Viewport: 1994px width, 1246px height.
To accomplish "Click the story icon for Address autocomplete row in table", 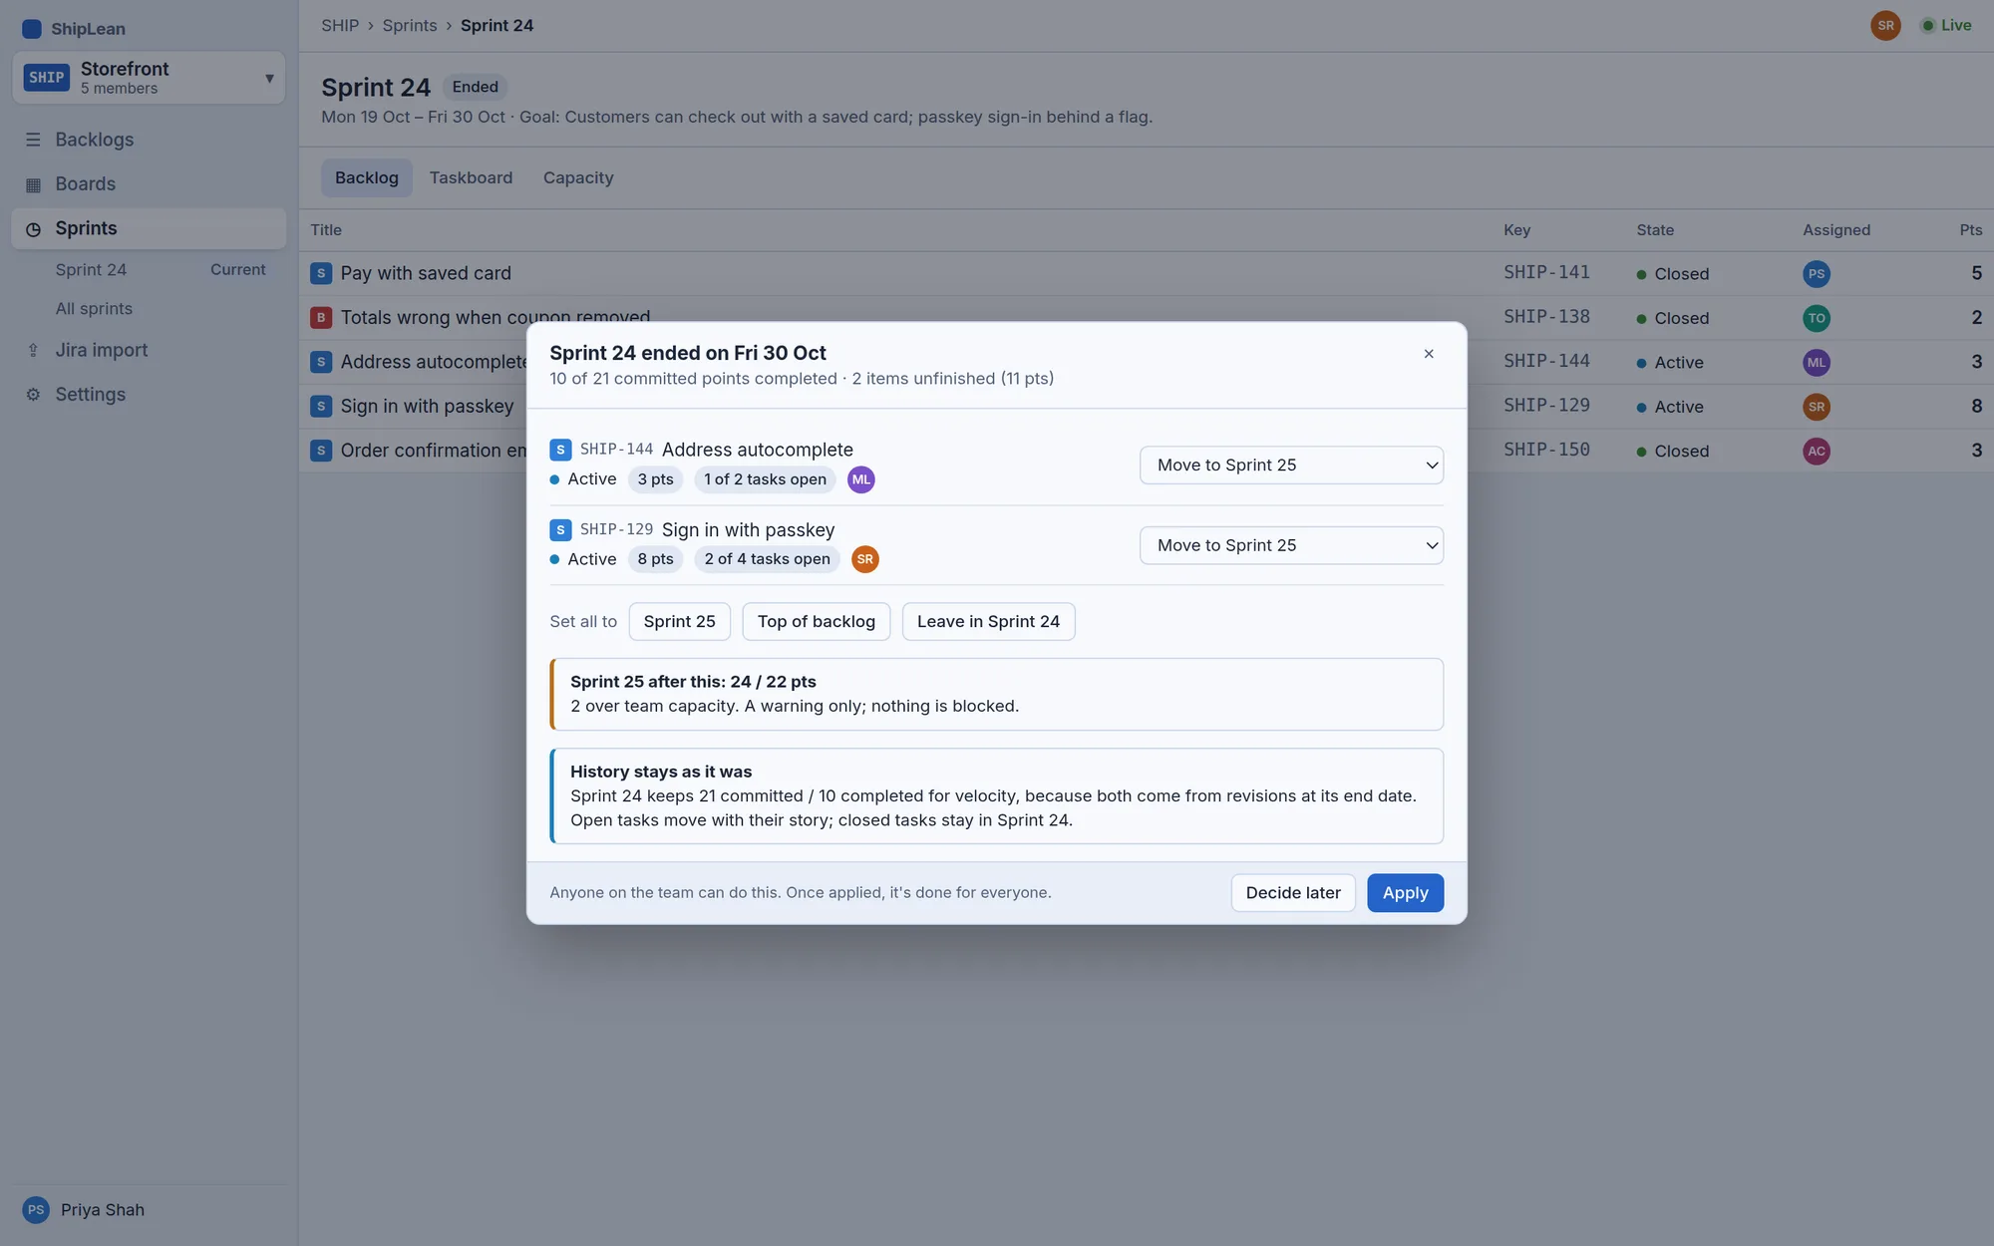I will click(x=321, y=362).
